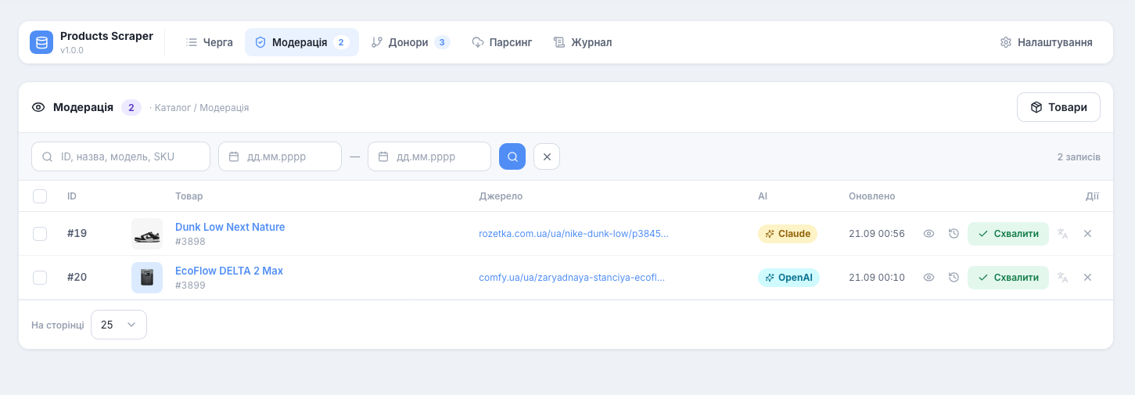Click the Claude AI badge
The width and height of the screenshot is (1135, 395).
tap(788, 234)
